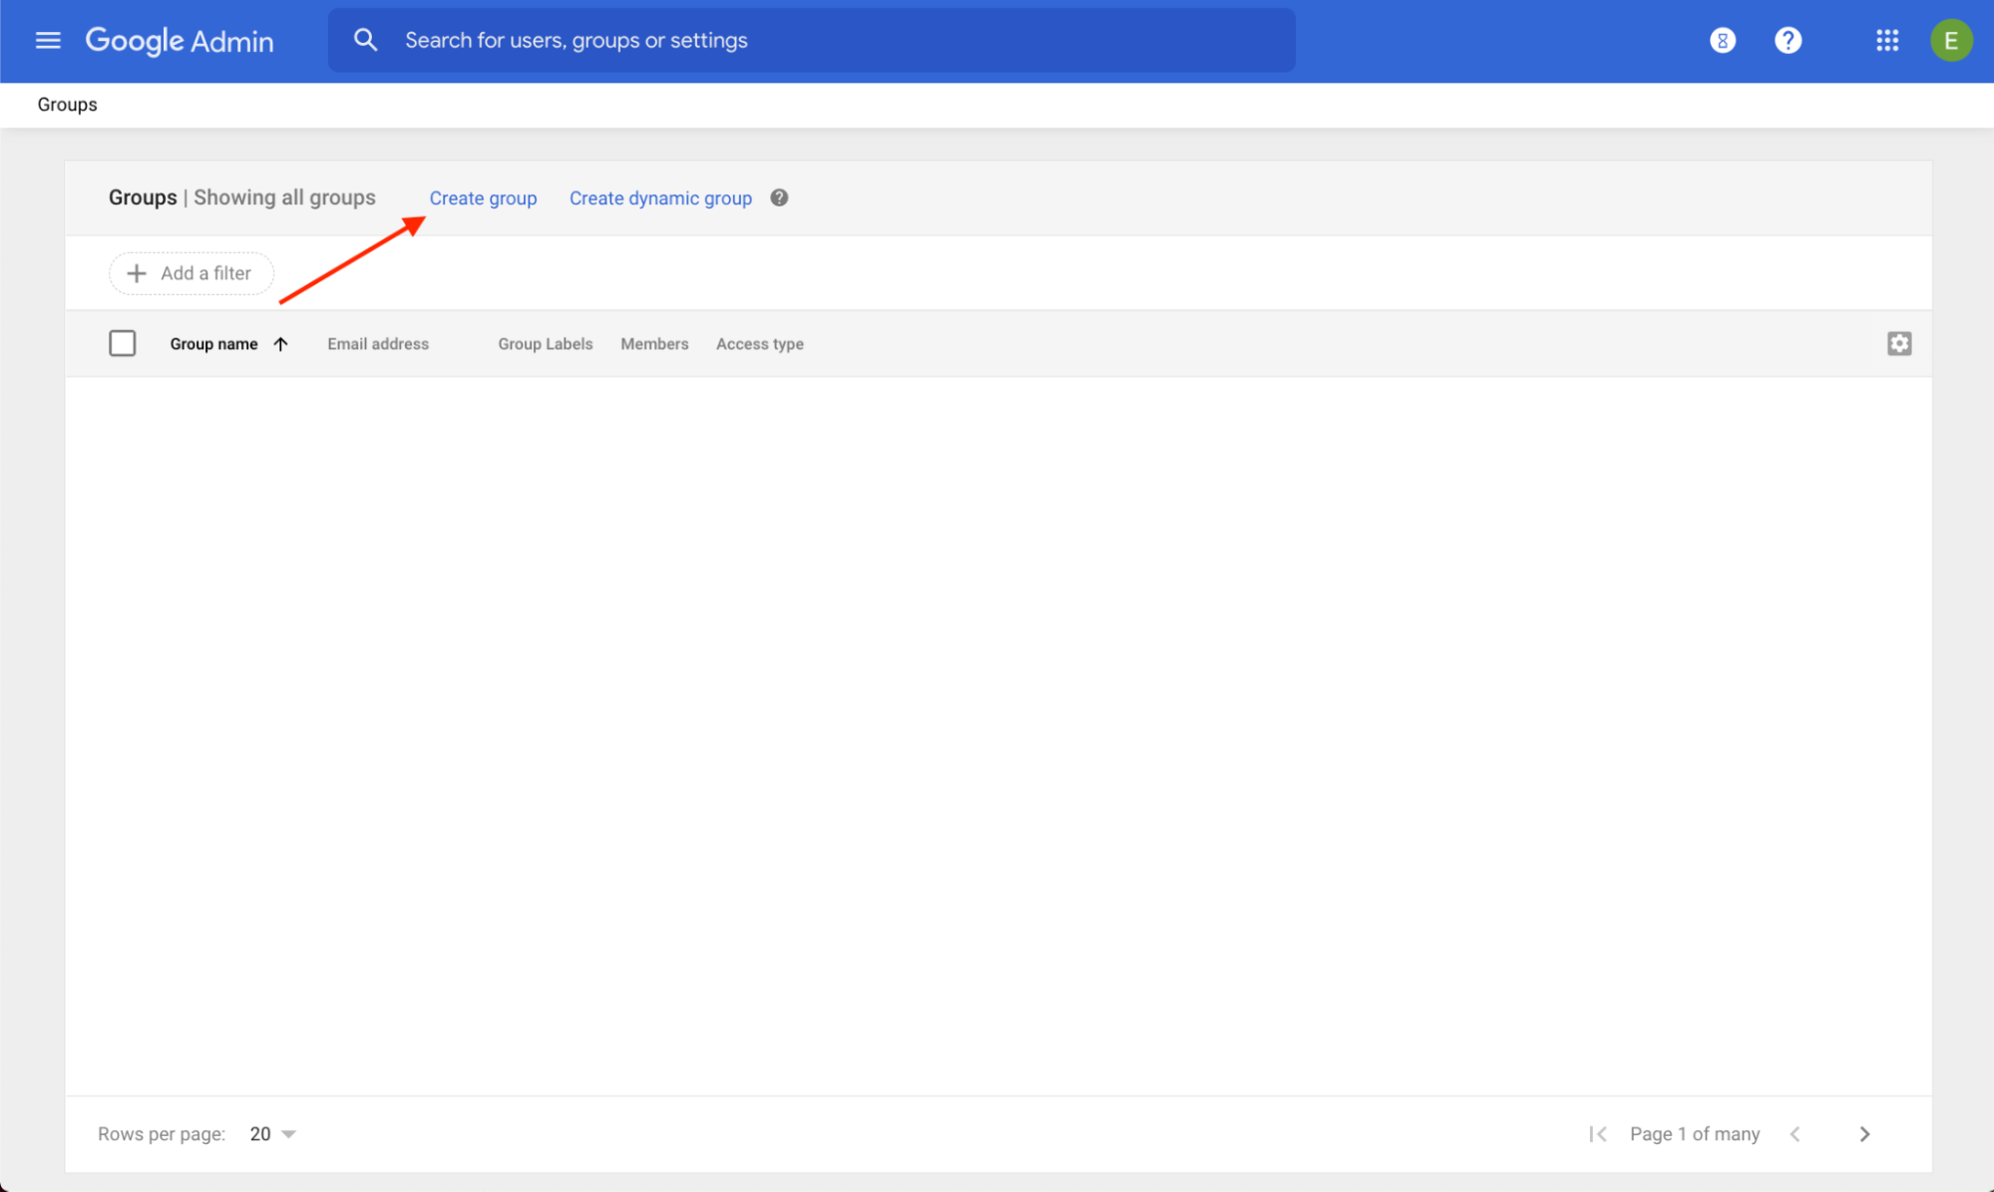Image resolution: width=1994 pixels, height=1192 pixels.
Task: Click the search magnifier icon
Action: pyautogui.click(x=366, y=38)
